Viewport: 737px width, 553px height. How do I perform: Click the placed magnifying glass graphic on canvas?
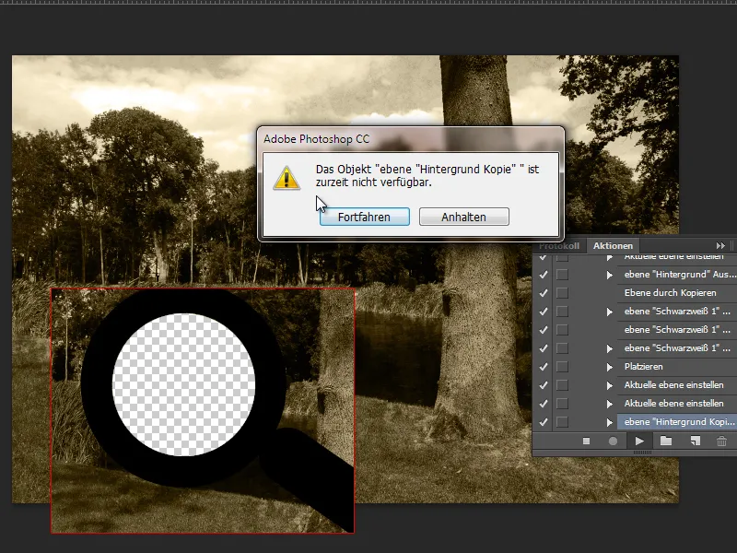point(203,410)
